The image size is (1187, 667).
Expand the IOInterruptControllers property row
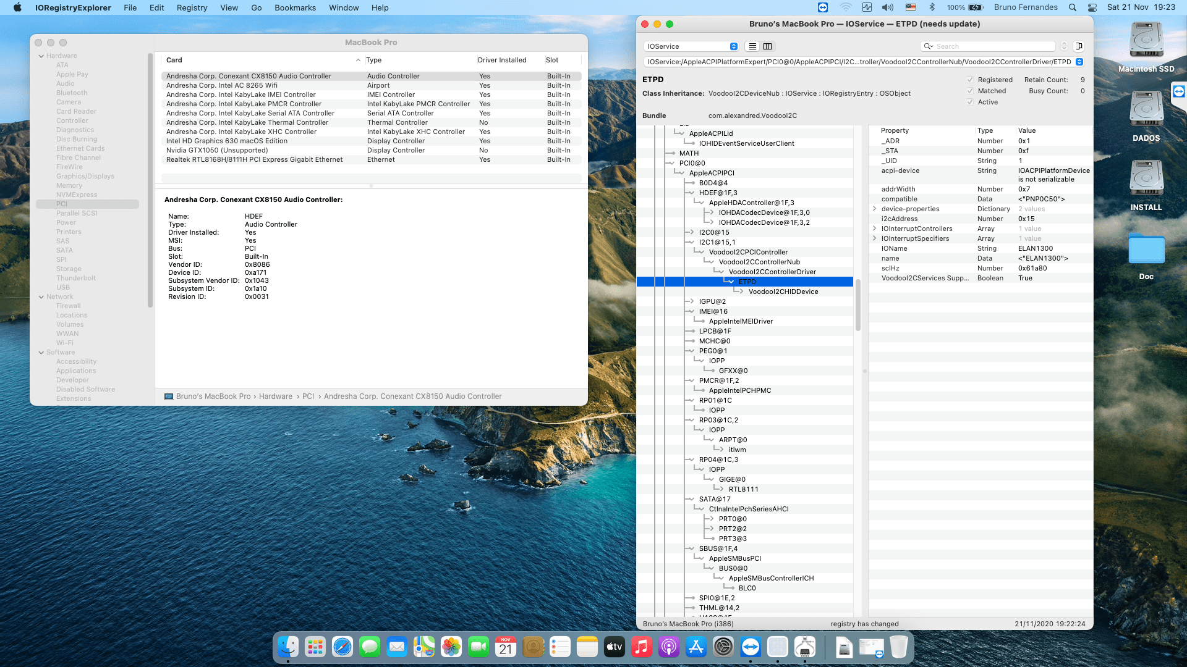click(874, 229)
